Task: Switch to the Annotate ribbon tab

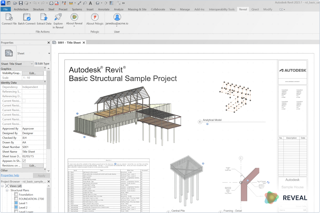Action: [104, 9]
